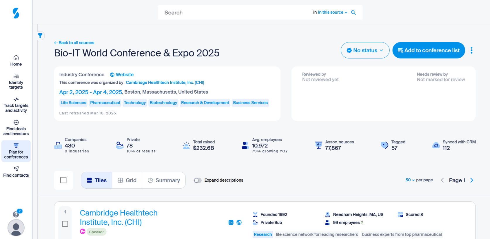Switch to Grid view

pyautogui.click(x=127, y=180)
